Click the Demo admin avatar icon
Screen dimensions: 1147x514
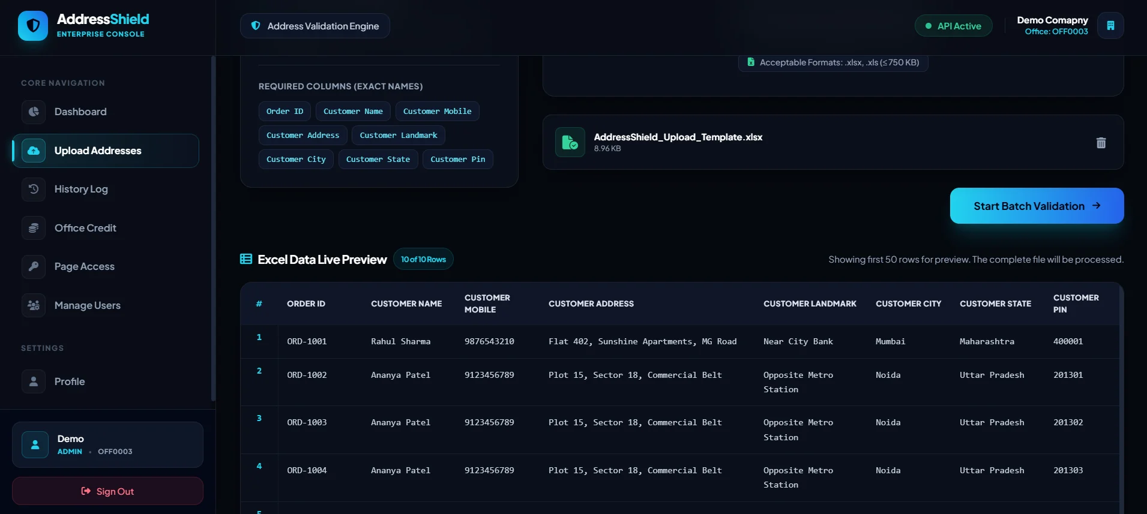[x=35, y=444]
